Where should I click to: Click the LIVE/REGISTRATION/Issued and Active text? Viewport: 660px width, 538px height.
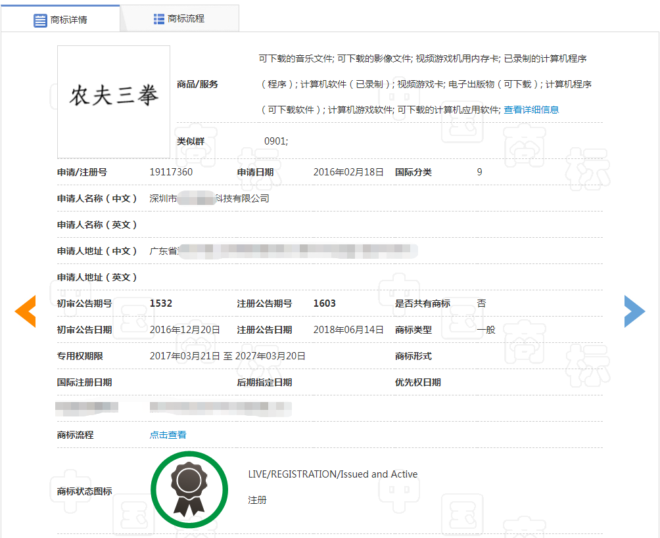point(333,474)
